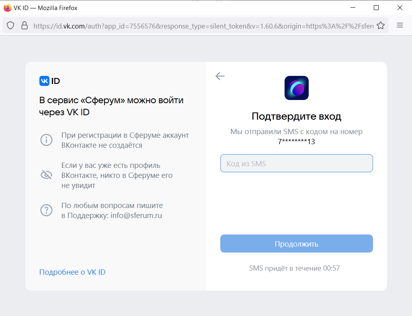Click the question mark support icon
Viewport: 412px width, 316px height.
tap(46, 210)
